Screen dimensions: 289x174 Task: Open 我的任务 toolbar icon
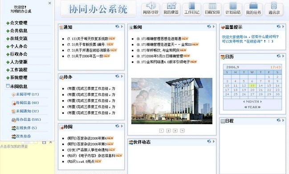coord(253,9)
